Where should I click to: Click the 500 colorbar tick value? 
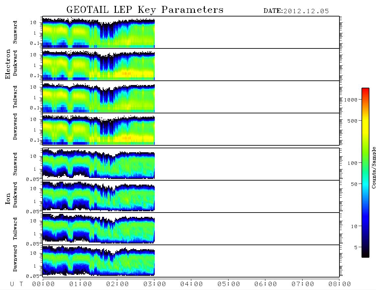(352, 121)
